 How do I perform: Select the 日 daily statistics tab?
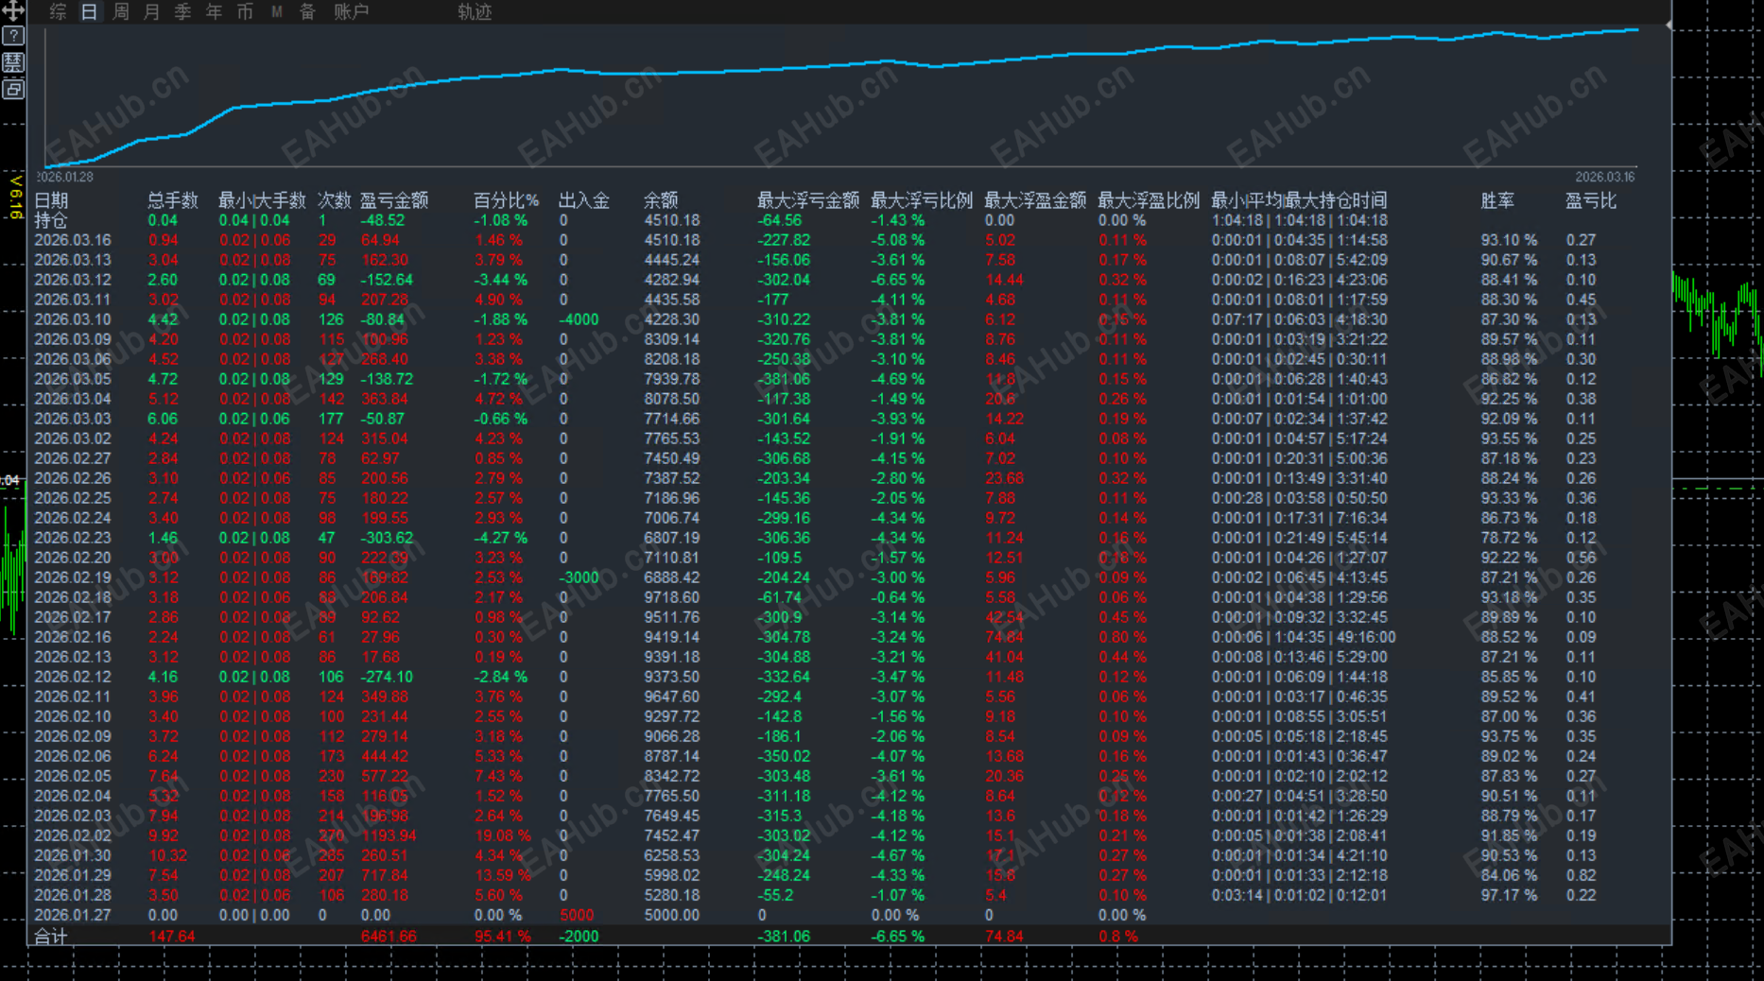[x=90, y=11]
